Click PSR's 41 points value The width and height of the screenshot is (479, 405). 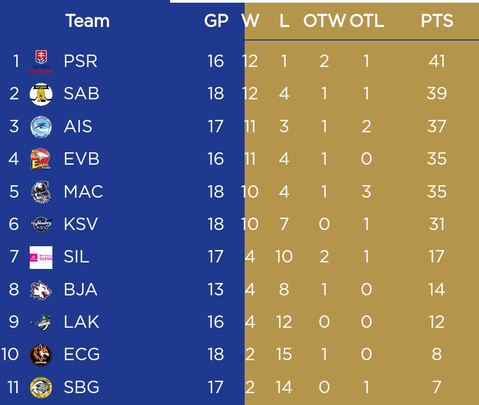[x=437, y=61]
